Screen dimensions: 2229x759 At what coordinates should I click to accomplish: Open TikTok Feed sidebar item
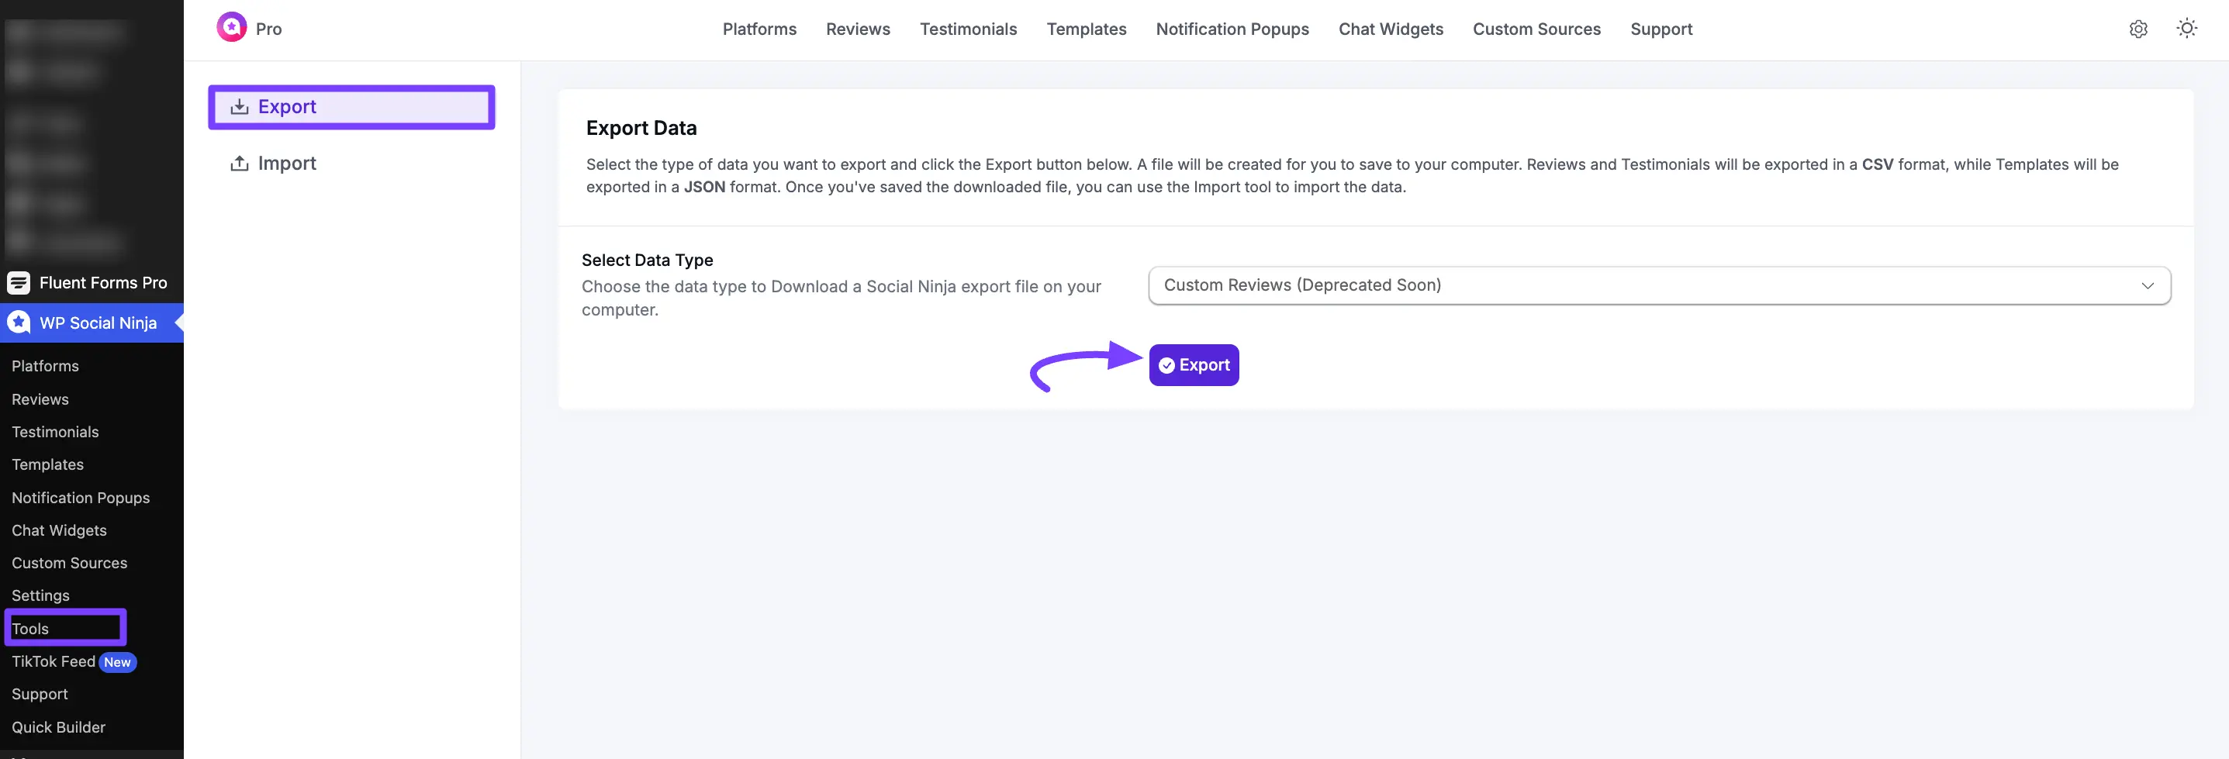(x=53, y=661)
